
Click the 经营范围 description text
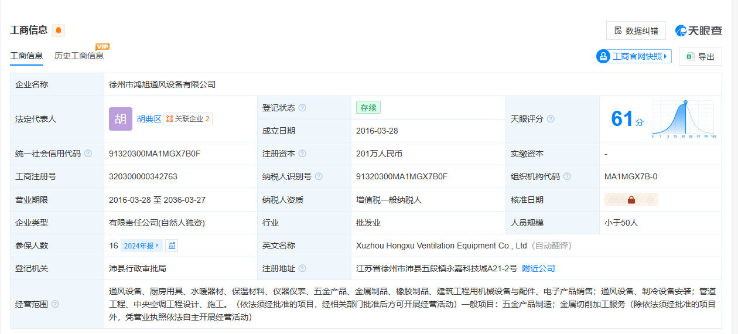click(x=412, y=304)
